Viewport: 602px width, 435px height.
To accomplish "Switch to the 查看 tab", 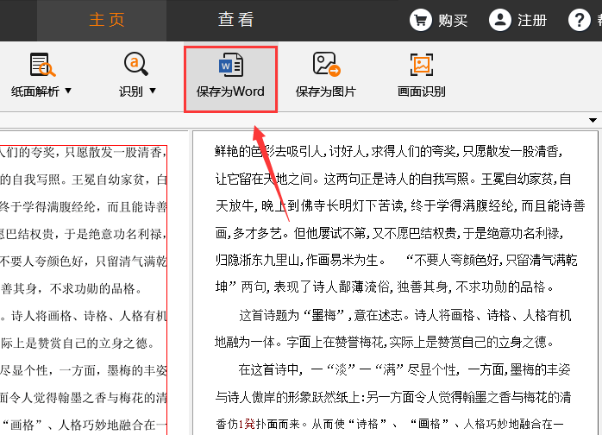I will pyautogui.click(x=235, y=20).
